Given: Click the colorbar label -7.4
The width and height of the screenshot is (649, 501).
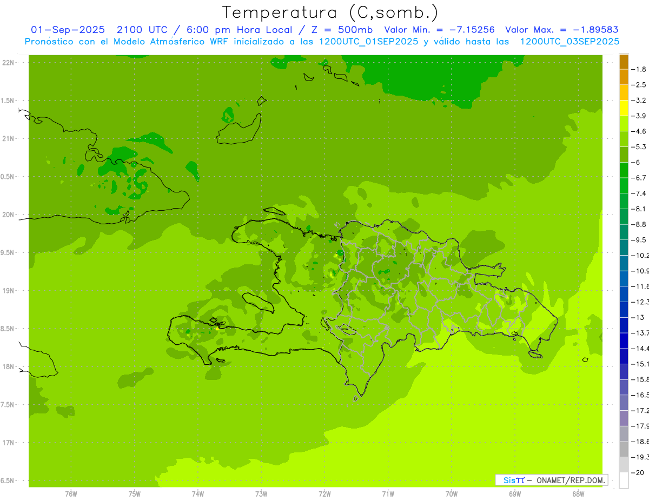Looking at the screenshot, I should tap(640, 193).
